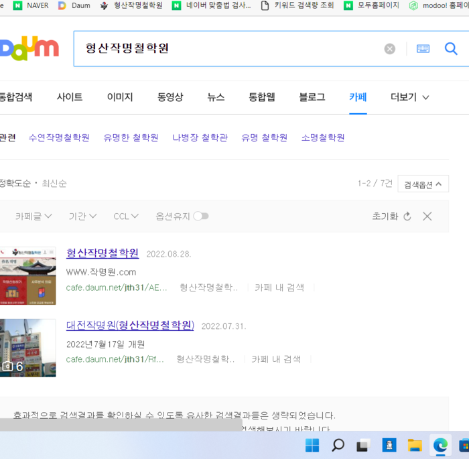Open Microsoft Edge from the taskbar
This screenshot has height=459, width=469.
click(440, 445)
